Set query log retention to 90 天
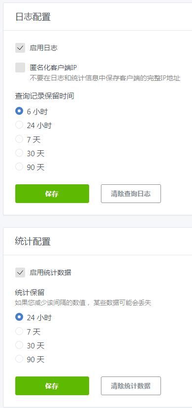Viewport: 192px width, 408px height. tap(19, 167)
